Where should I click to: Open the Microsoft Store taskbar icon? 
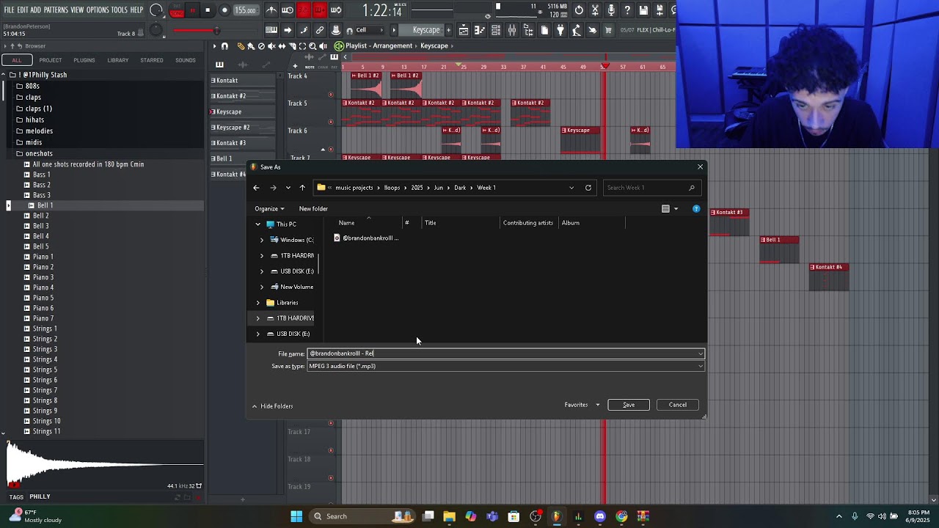point(514,516)
